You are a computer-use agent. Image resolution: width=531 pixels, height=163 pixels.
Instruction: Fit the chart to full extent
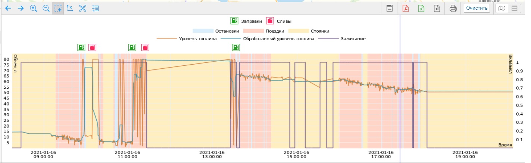tap(83, 8)
